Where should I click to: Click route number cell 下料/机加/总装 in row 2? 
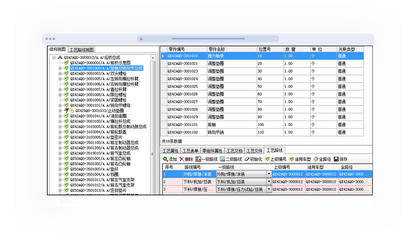(199, 182)
